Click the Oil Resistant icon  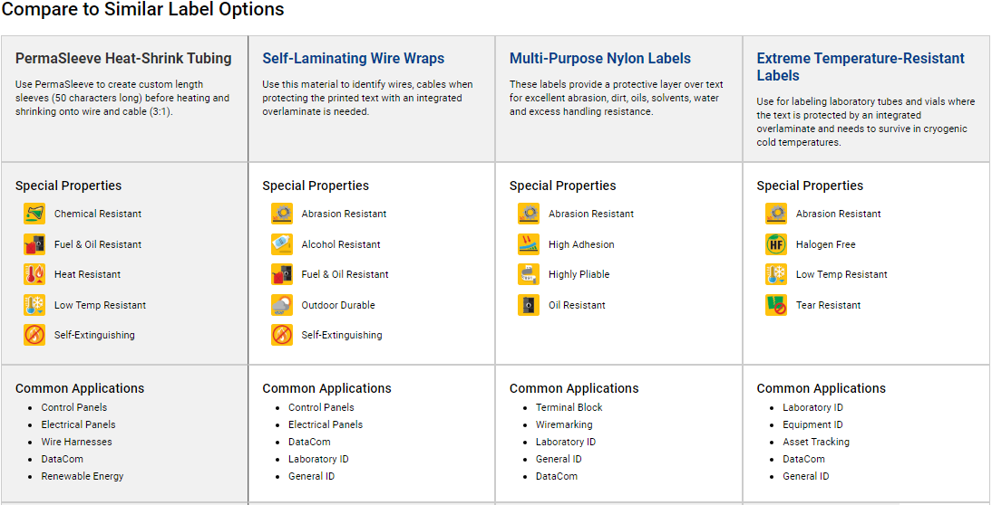(x=529, y=305)
